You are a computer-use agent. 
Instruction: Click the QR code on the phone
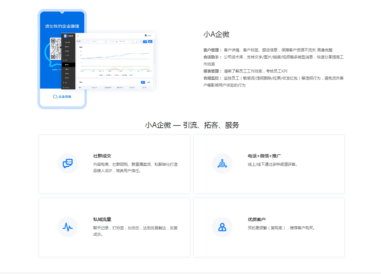click(x=56, y=49)
